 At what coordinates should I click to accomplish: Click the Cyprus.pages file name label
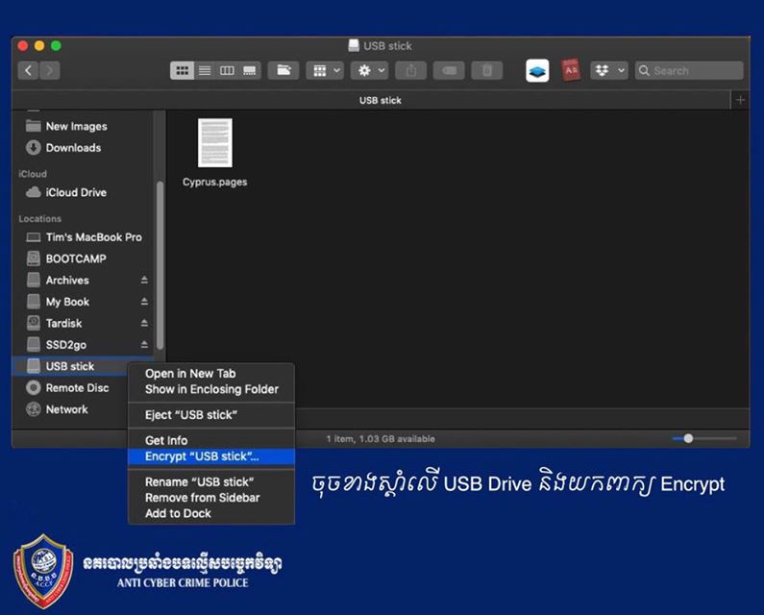pos(215,182)
